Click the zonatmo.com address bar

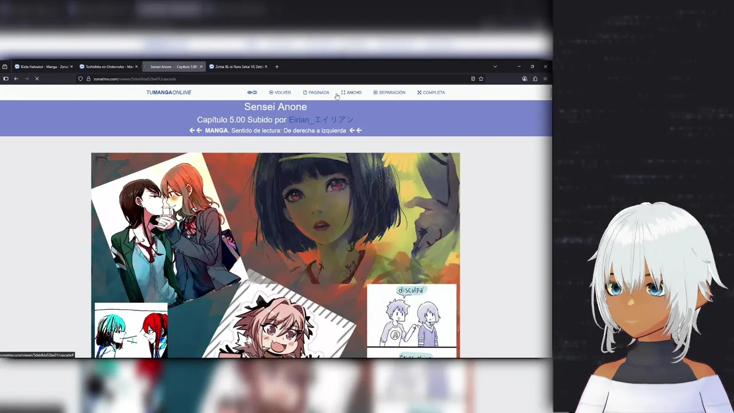(x=281, y=79)
